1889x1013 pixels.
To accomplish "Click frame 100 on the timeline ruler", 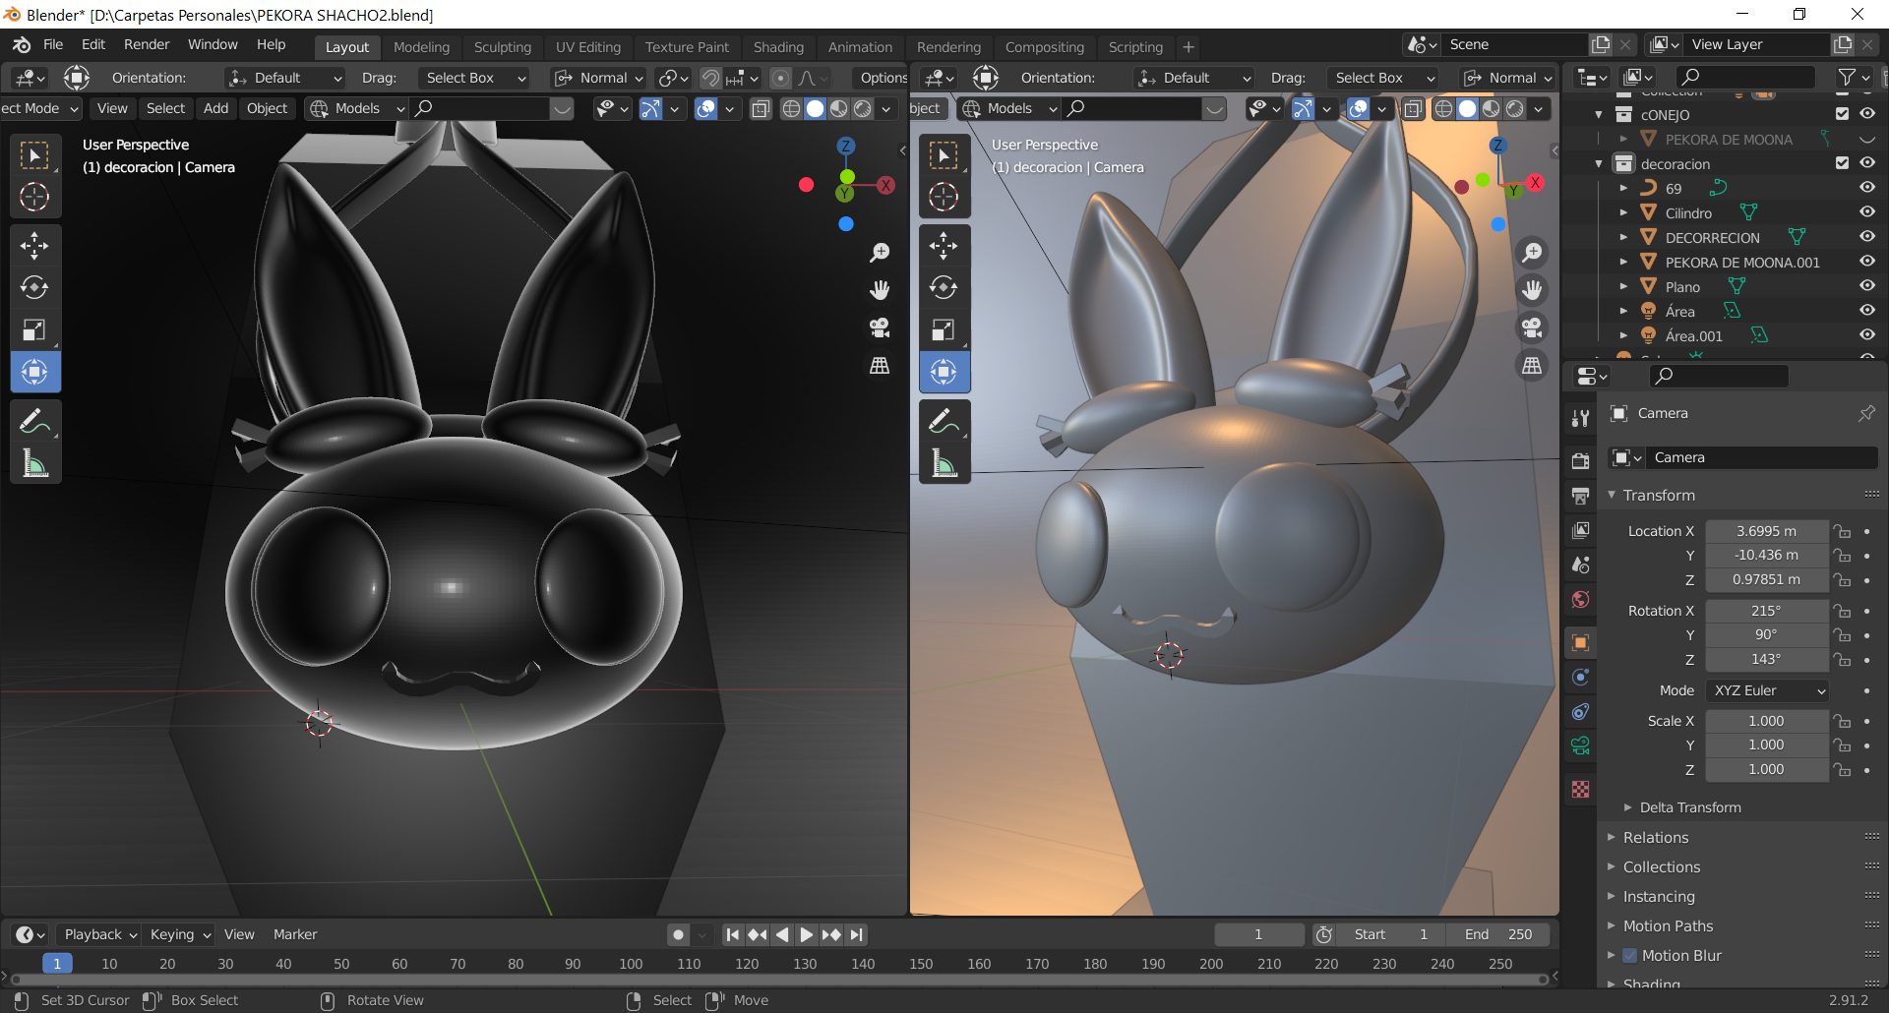I will (x=631, y=964).
